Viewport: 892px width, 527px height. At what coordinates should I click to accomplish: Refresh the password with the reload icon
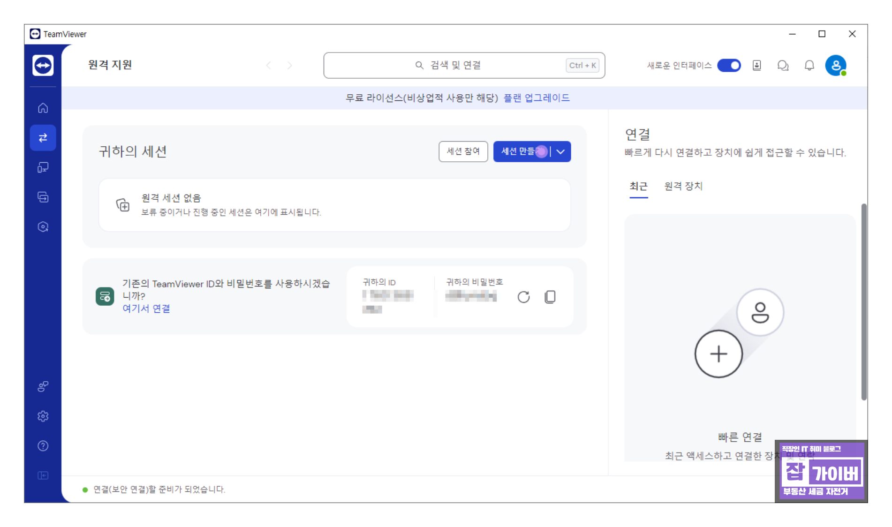[x=523, y=297]
